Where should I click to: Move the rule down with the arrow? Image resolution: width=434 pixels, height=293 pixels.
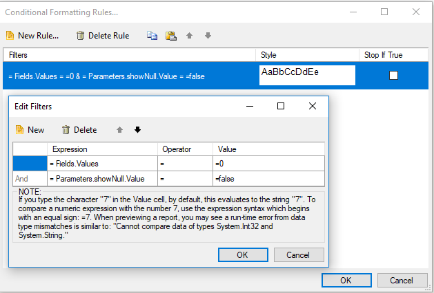(208, 36)
